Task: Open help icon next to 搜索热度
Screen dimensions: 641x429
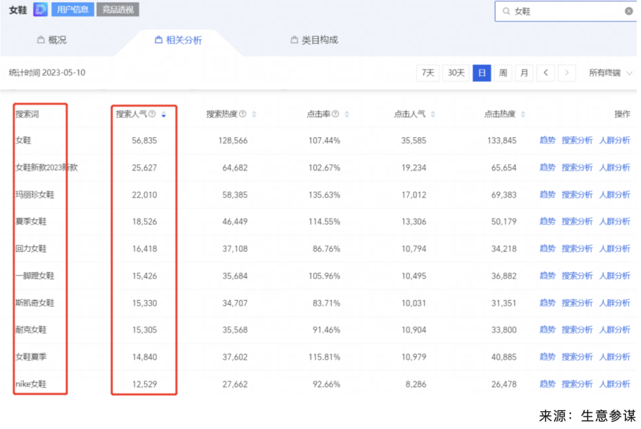Action: [x=243, y=114]
